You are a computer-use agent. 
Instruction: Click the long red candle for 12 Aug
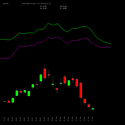(x=81, y=90)
